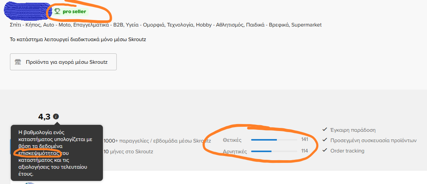
Task: Click the 10 μήνες στο Skroutz text
Action: (x=128, y=152)
